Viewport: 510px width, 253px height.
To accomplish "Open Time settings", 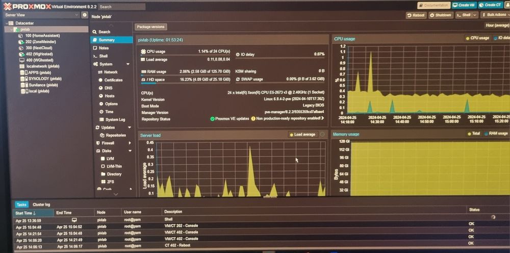I will [109, 112].
